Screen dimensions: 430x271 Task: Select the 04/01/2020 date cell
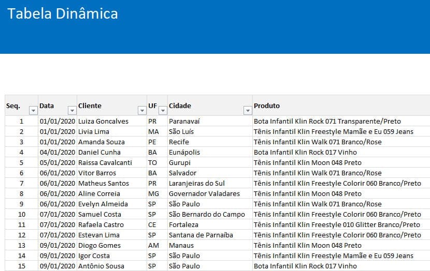pyautogui.click(x=58, y=152)
